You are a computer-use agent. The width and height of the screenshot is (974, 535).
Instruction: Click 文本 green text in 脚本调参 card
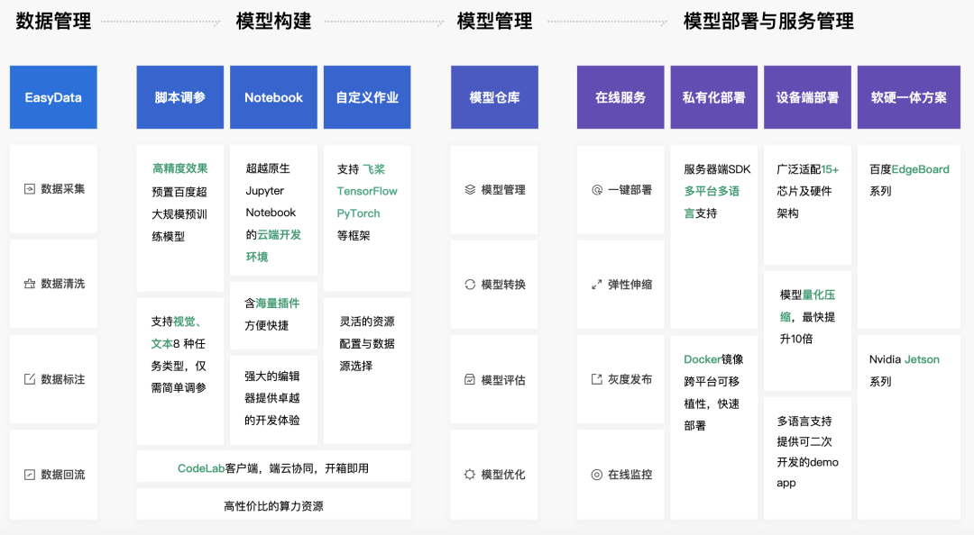click(x=162, y=344)
